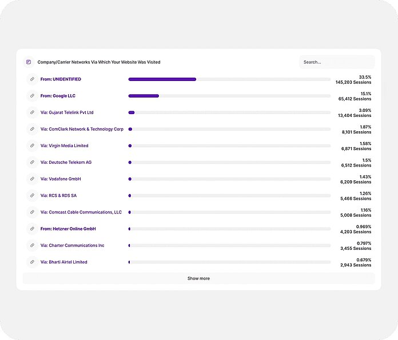Screen dimensions: 398x340
Task: Open Via: Comcast Cable Communications, LLC
Action: (81, 212)
